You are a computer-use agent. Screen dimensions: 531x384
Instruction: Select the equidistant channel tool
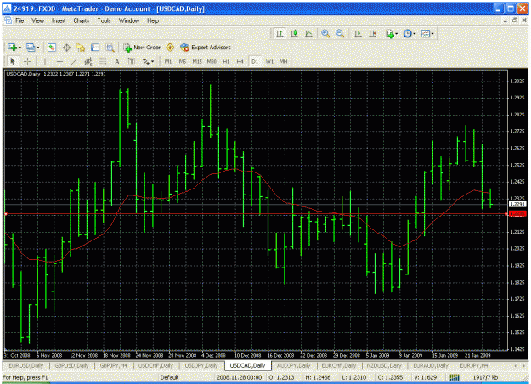(x=88, y=61)
